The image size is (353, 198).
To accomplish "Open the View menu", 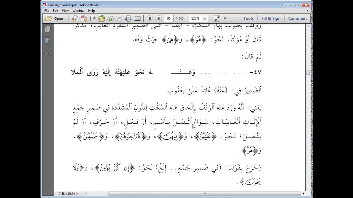I will pos(65,11).
